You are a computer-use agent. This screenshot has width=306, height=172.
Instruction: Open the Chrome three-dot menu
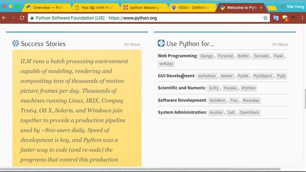pos(303,18)
